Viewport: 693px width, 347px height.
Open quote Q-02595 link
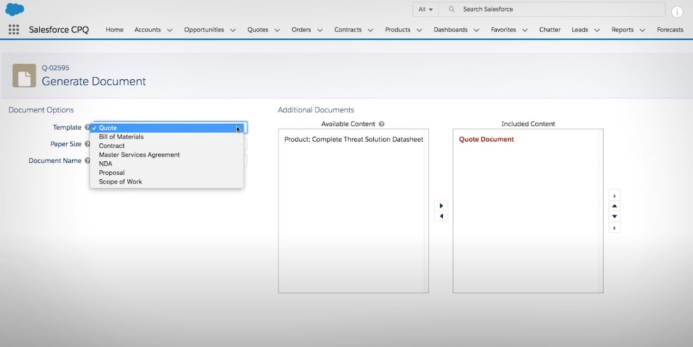[55, 68]
